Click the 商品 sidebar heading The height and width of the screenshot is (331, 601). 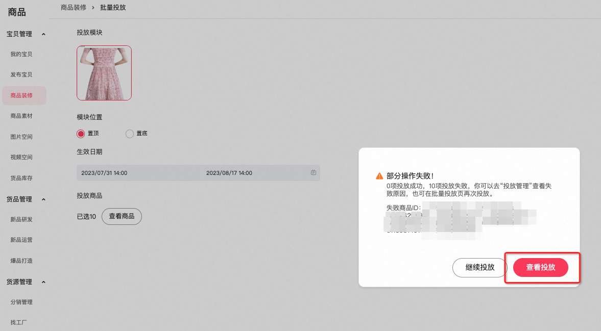tap(17, 12)
